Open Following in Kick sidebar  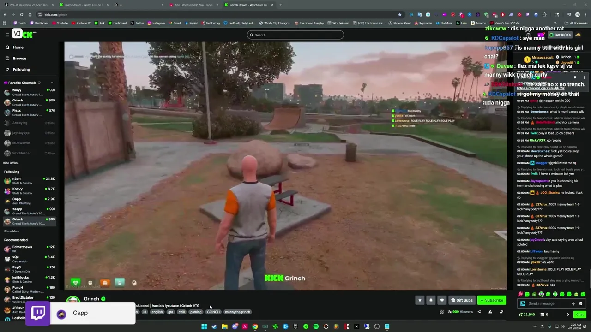[21, 70]
